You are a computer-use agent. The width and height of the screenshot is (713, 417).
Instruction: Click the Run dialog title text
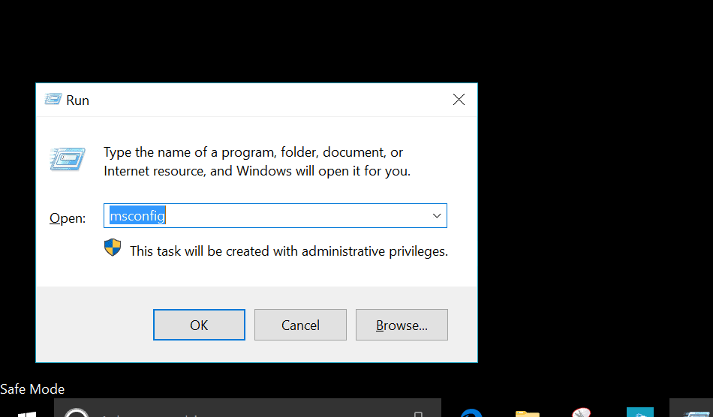pos(78,100)
